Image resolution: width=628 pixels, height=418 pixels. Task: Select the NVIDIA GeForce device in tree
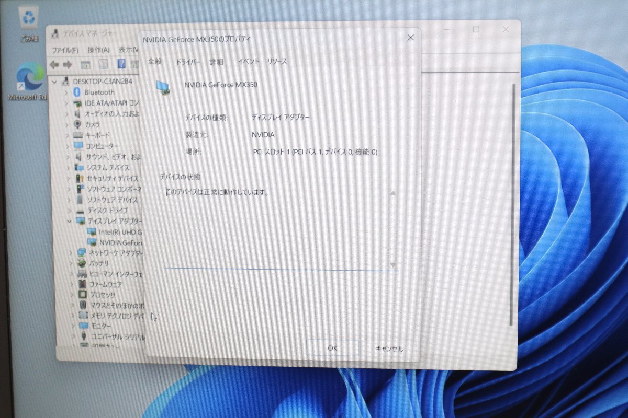pyautogui.click(x=115, y=242)
